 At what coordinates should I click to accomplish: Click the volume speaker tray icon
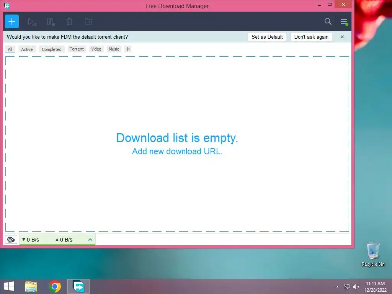(356, 287)
